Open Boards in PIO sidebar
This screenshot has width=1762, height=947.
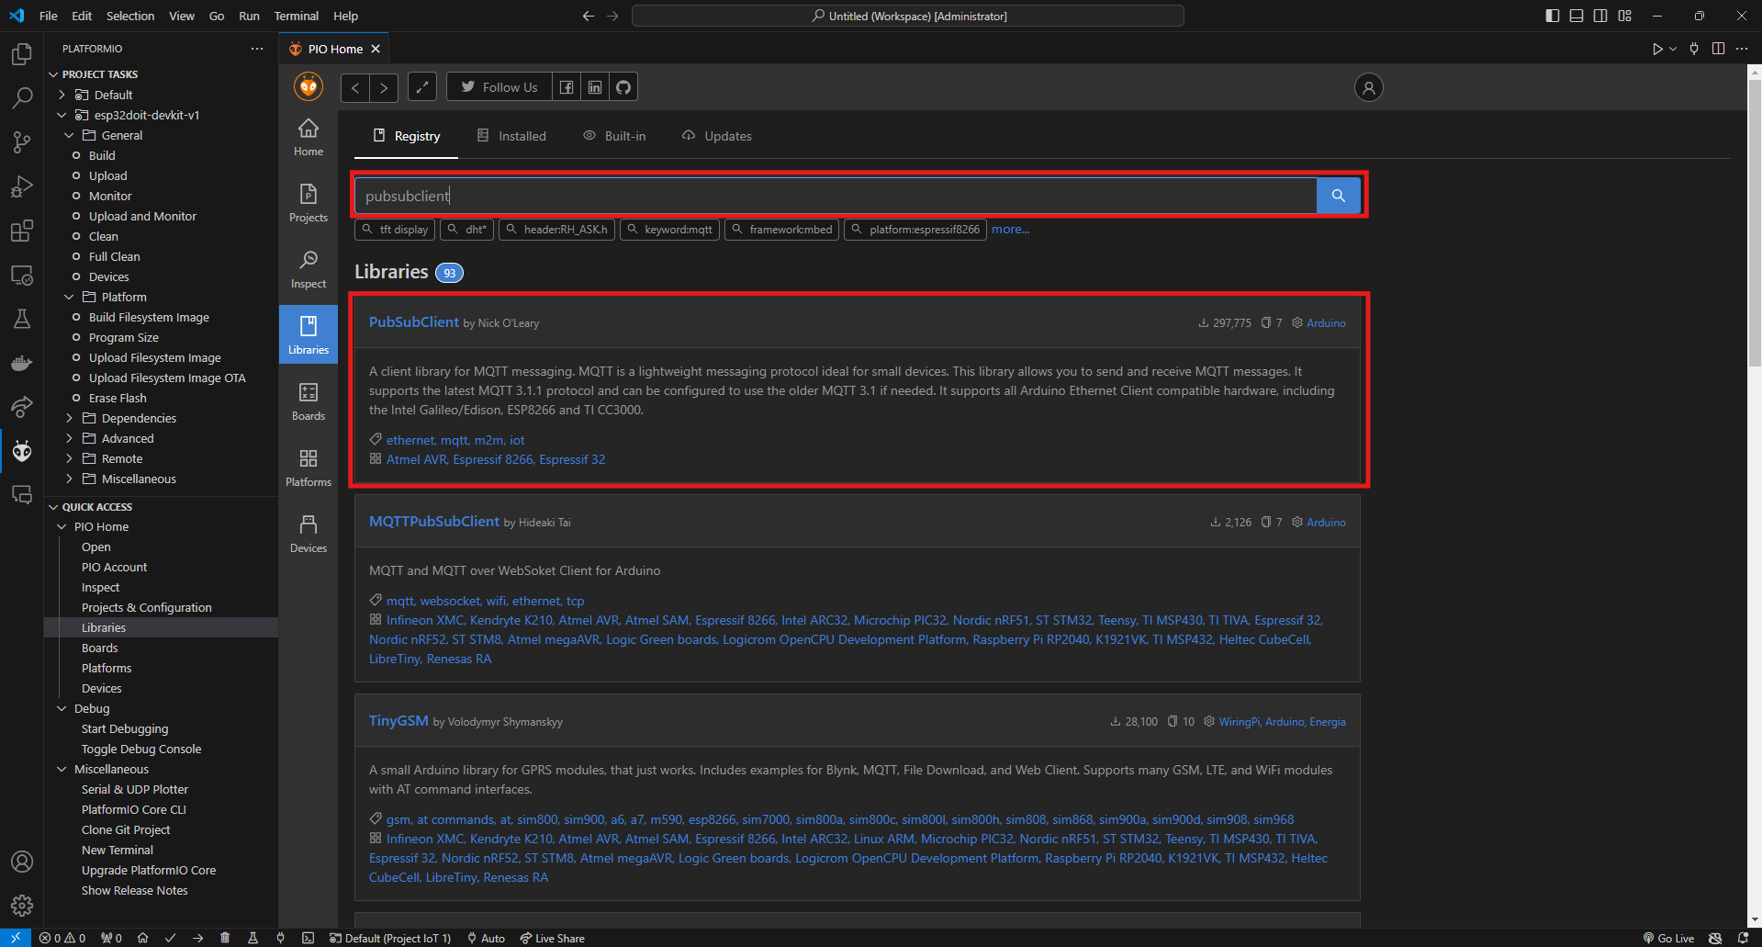(309, 402)
